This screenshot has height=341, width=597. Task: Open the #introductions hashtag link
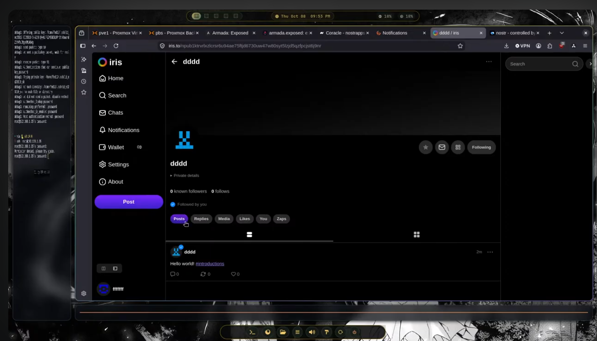210,264
